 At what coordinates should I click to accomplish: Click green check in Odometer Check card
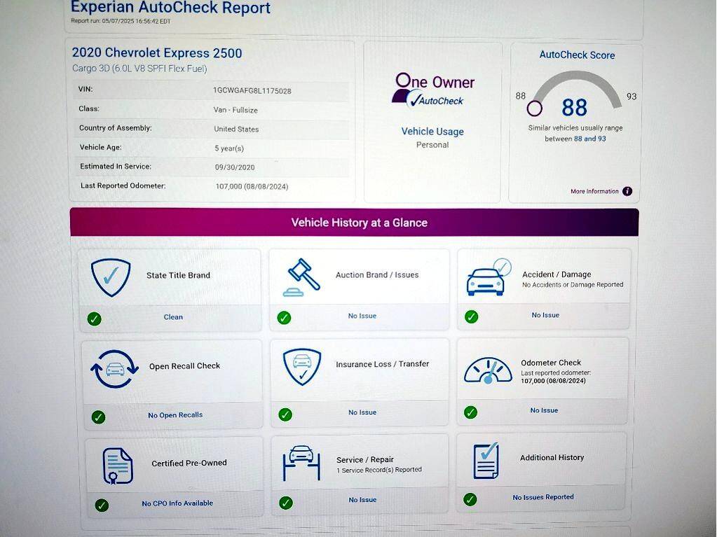(470, 412)
